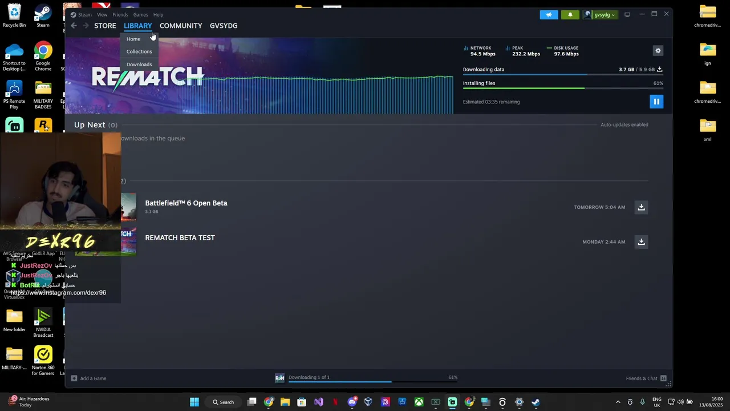730x411 pixels.
Task: Open the New folder on desktop
Action: [x=14, y=320]
